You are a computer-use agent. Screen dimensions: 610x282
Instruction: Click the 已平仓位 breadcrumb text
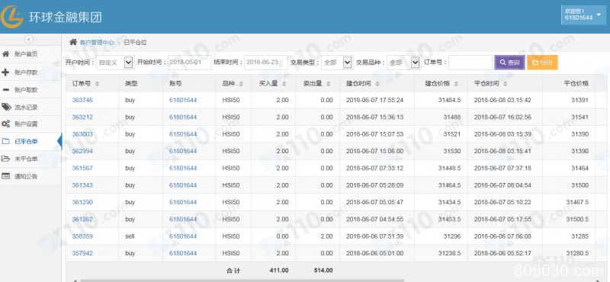coord(135,43)
